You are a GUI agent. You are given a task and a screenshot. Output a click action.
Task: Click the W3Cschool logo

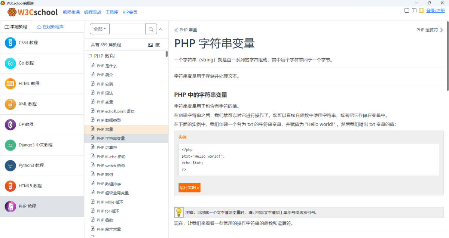(x=33, y=12)
